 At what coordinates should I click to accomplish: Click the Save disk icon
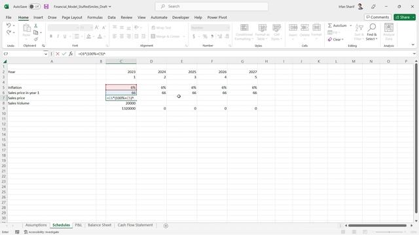pyautogui.click(x=46, y=7)
